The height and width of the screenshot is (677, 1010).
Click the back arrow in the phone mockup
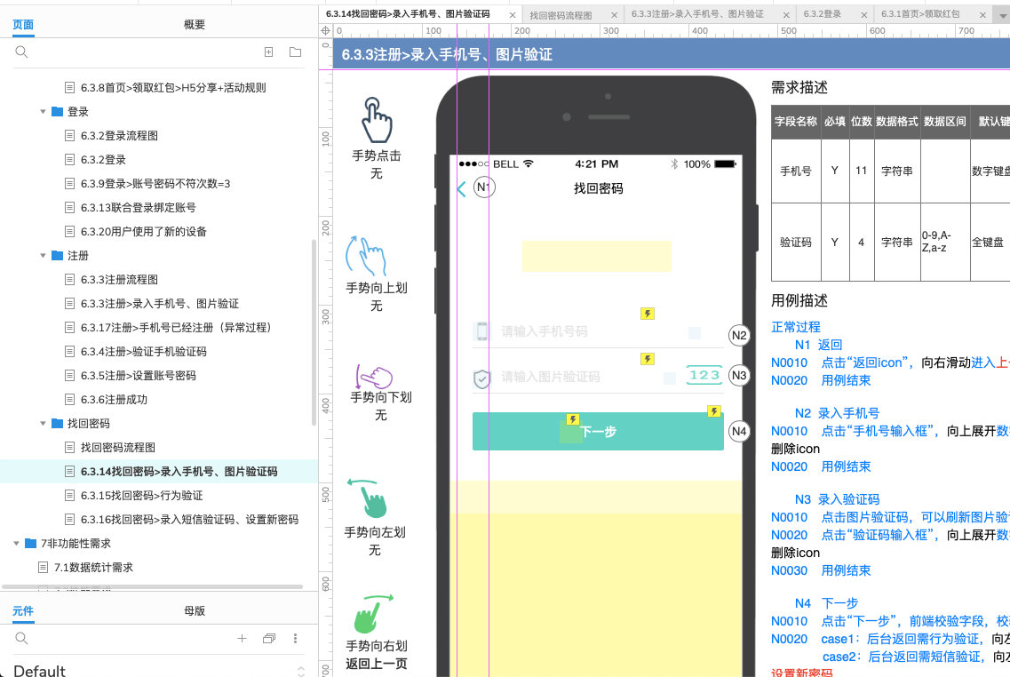point(461,188)
